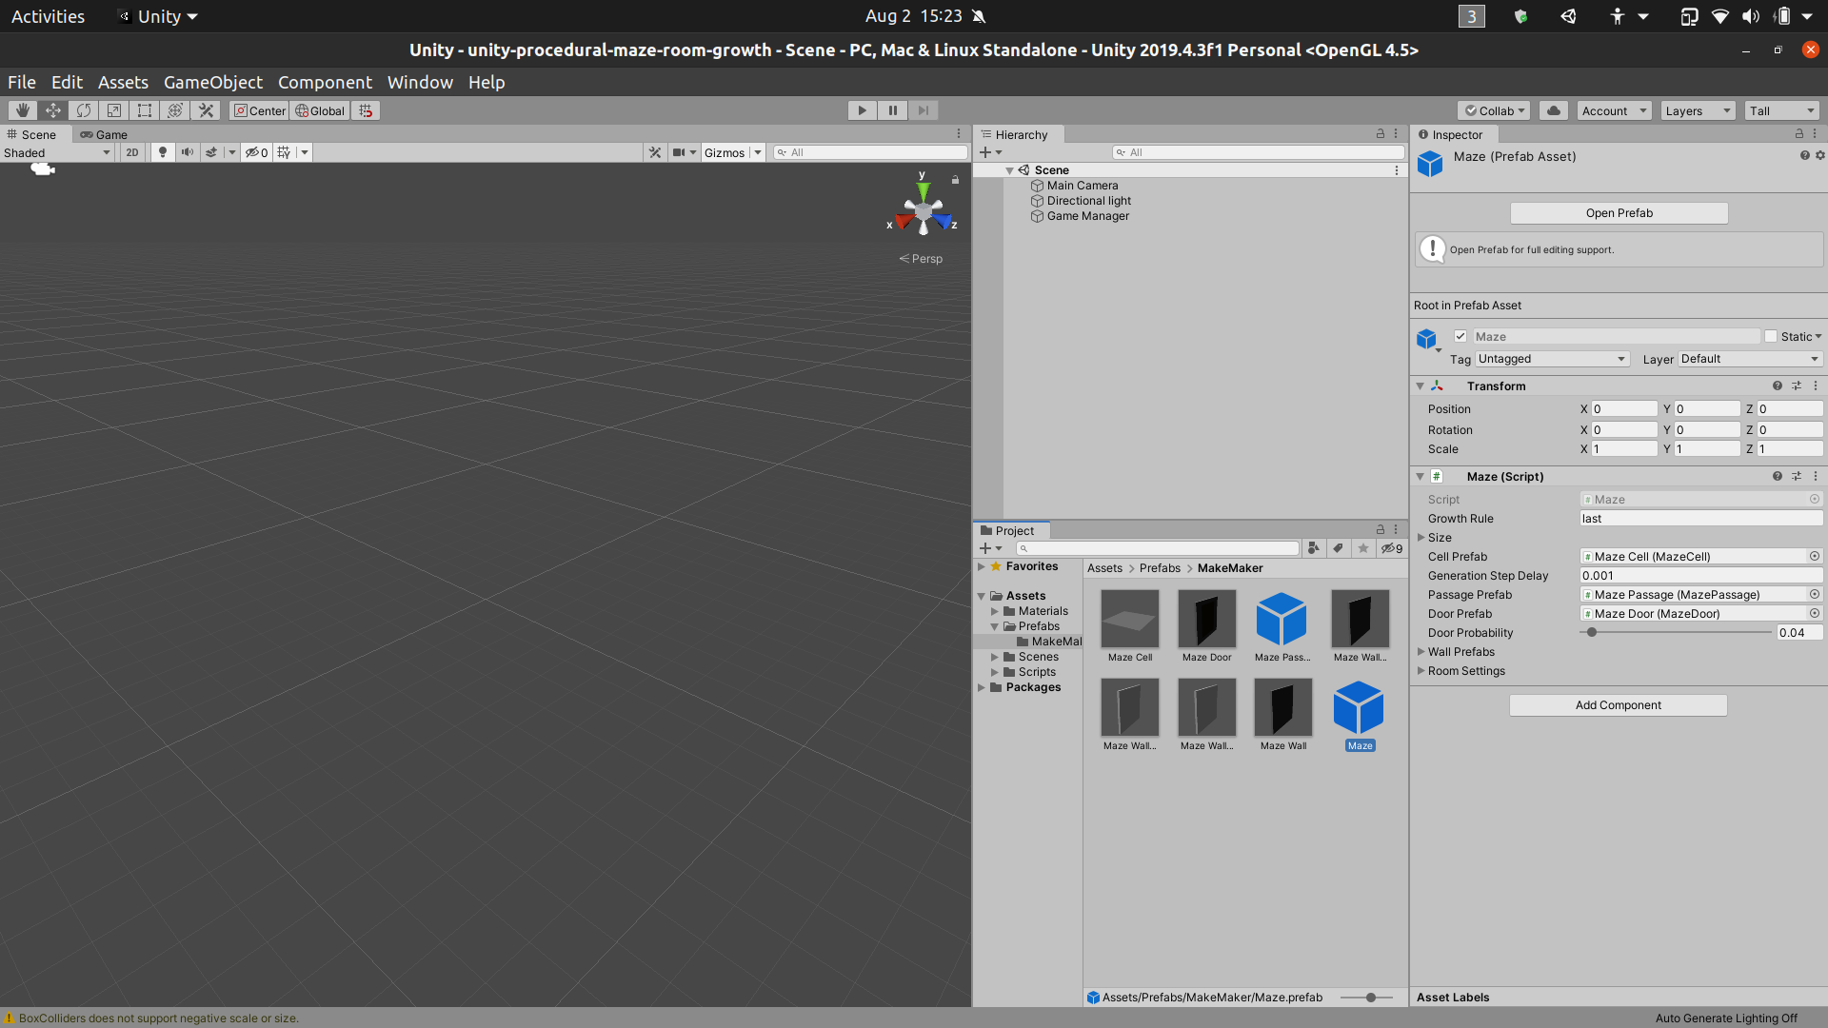1828x1028 pixels.
Task: Click the Play button
Action: tap(862, 110)
